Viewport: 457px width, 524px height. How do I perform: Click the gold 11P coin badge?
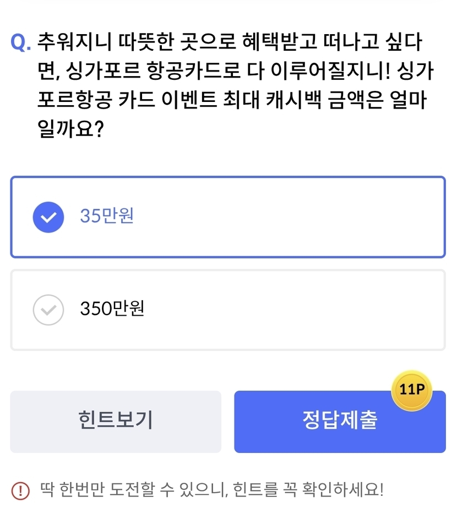pos(411,390)
